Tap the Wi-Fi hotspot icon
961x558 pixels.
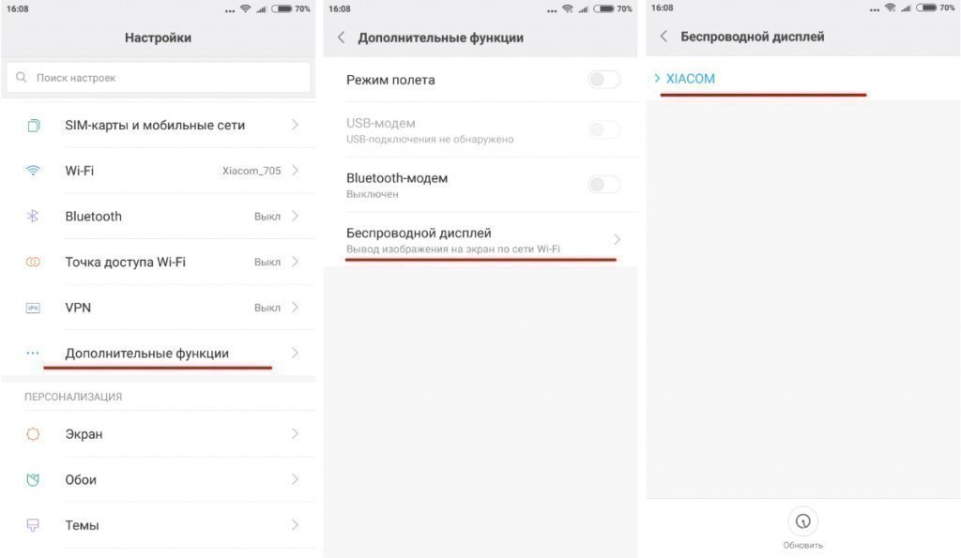[x=33, y=263]
